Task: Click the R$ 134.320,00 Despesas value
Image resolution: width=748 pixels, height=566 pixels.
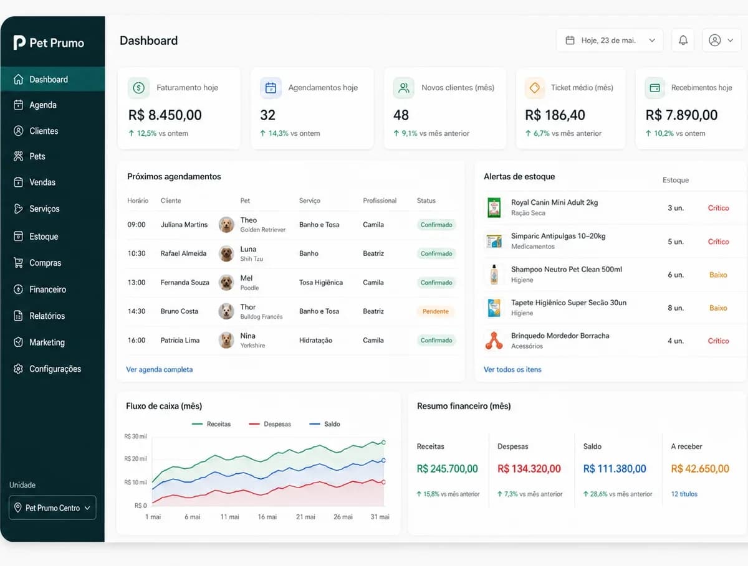Action: tap(529, 469)
